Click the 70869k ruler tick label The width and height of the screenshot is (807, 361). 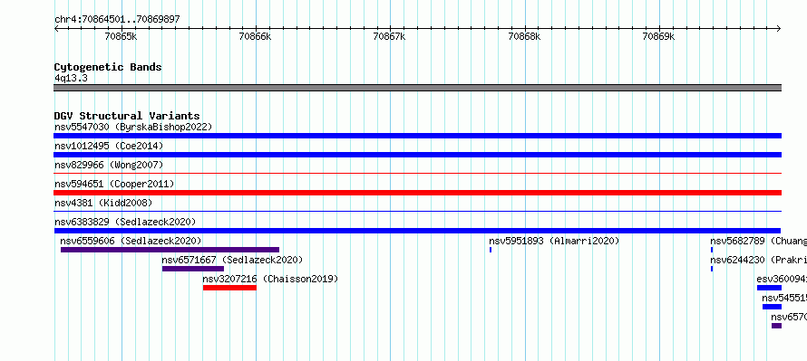pyautogui.click(x=659, y=37)
